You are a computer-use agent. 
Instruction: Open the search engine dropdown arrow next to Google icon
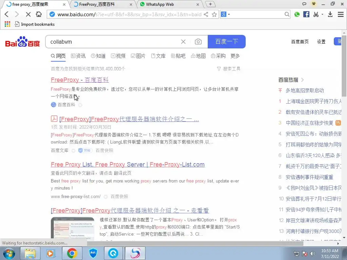coord(229,14)
